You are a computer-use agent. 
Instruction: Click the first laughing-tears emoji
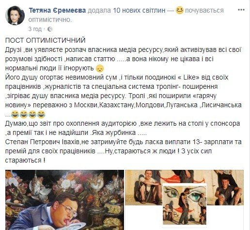[x=15, y=115]
